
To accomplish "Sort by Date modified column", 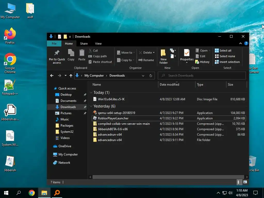I will coord(177,85).
